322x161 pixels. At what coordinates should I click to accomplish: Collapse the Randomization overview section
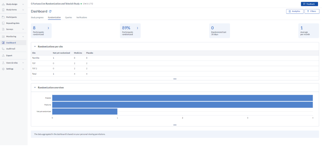(x=35, y=87)
